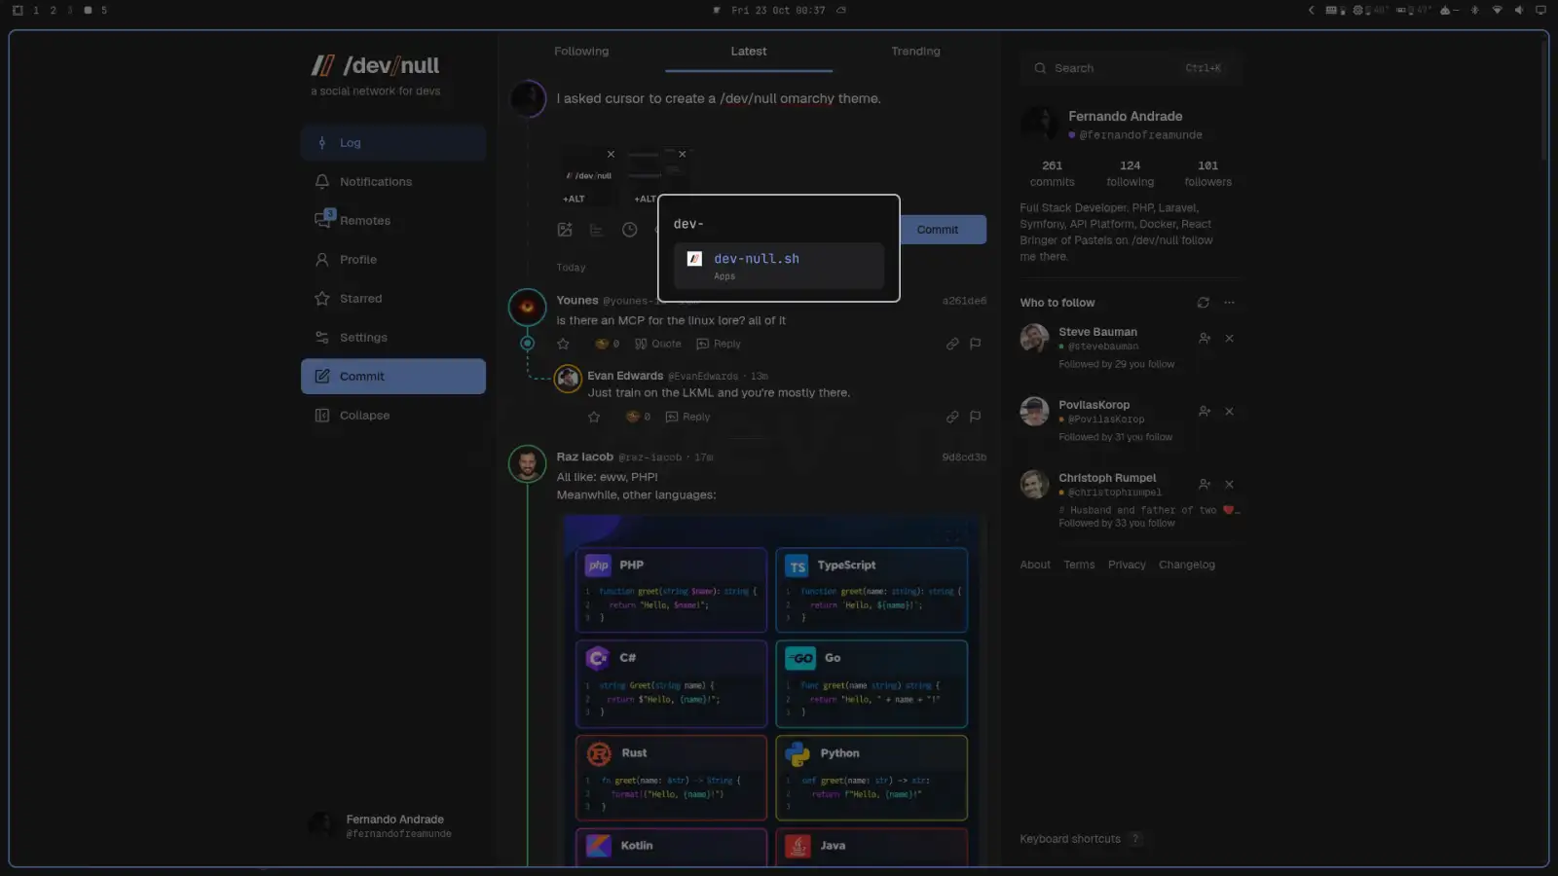Refresh the Who to follow list
Viewport: 1558px width, 876px height.
[x=1204, y=303]
